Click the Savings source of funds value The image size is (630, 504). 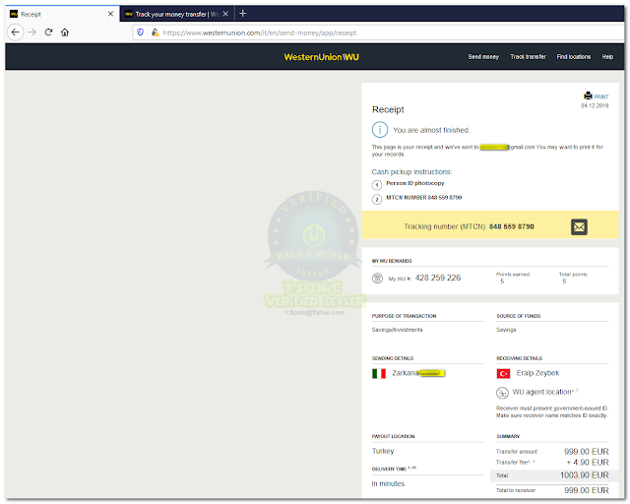(x=506, y=330)
